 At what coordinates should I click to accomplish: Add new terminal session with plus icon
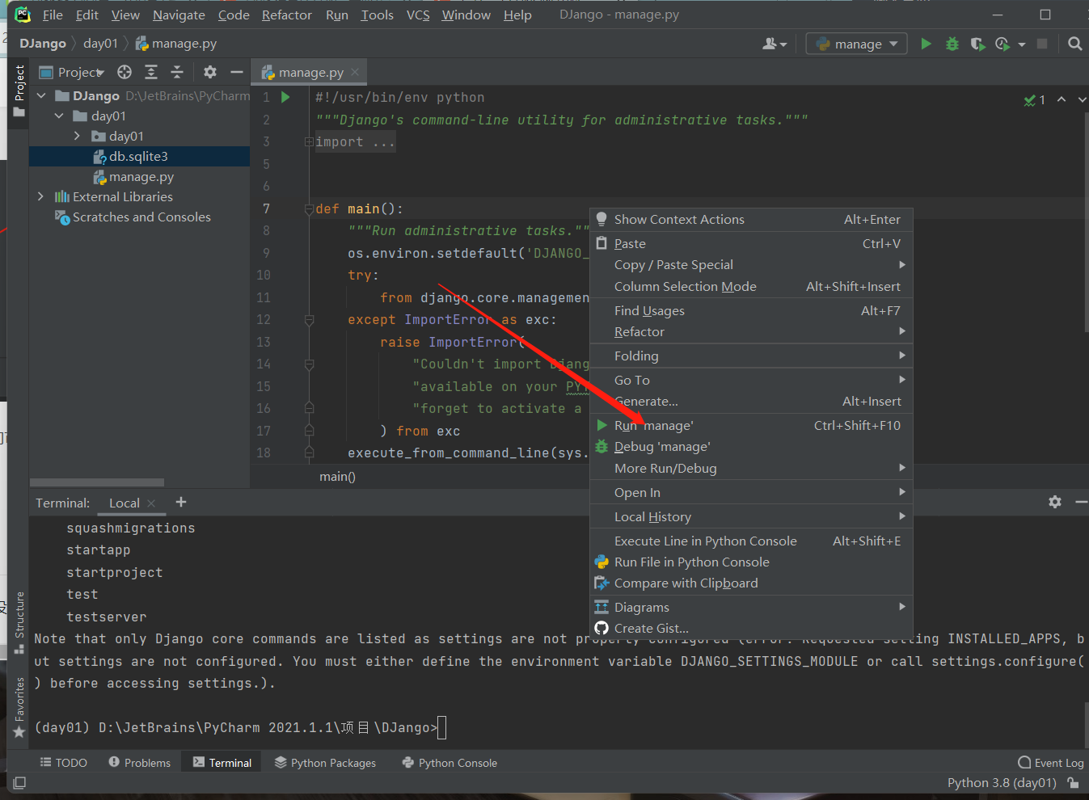[x=181, y=502]
